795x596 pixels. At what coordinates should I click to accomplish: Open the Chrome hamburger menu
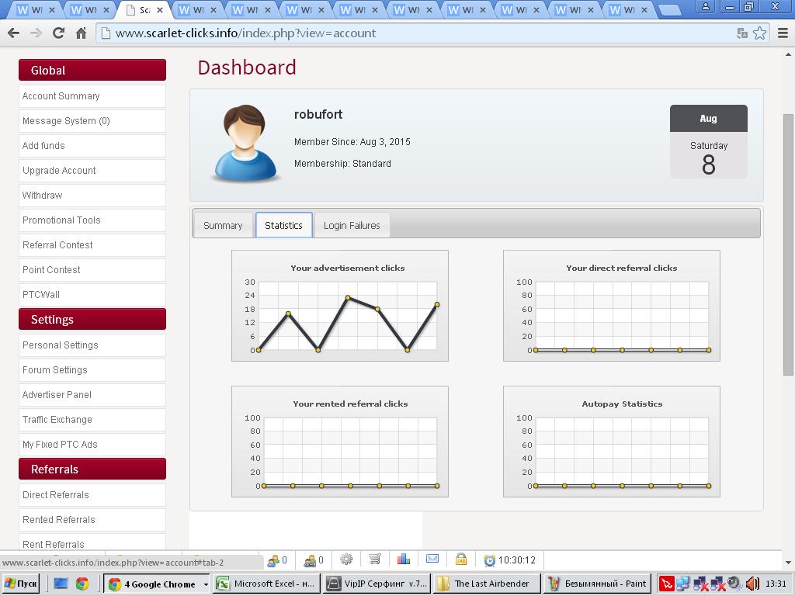click(783, 33)
